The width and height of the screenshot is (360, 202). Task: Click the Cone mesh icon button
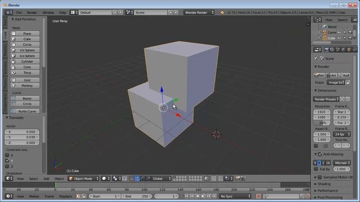point(13,67)
